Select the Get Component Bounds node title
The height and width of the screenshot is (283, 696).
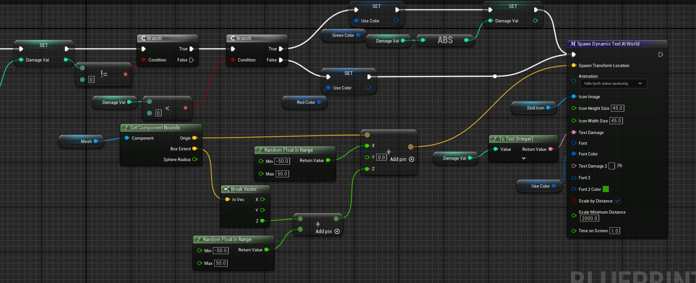coord(155,128)
